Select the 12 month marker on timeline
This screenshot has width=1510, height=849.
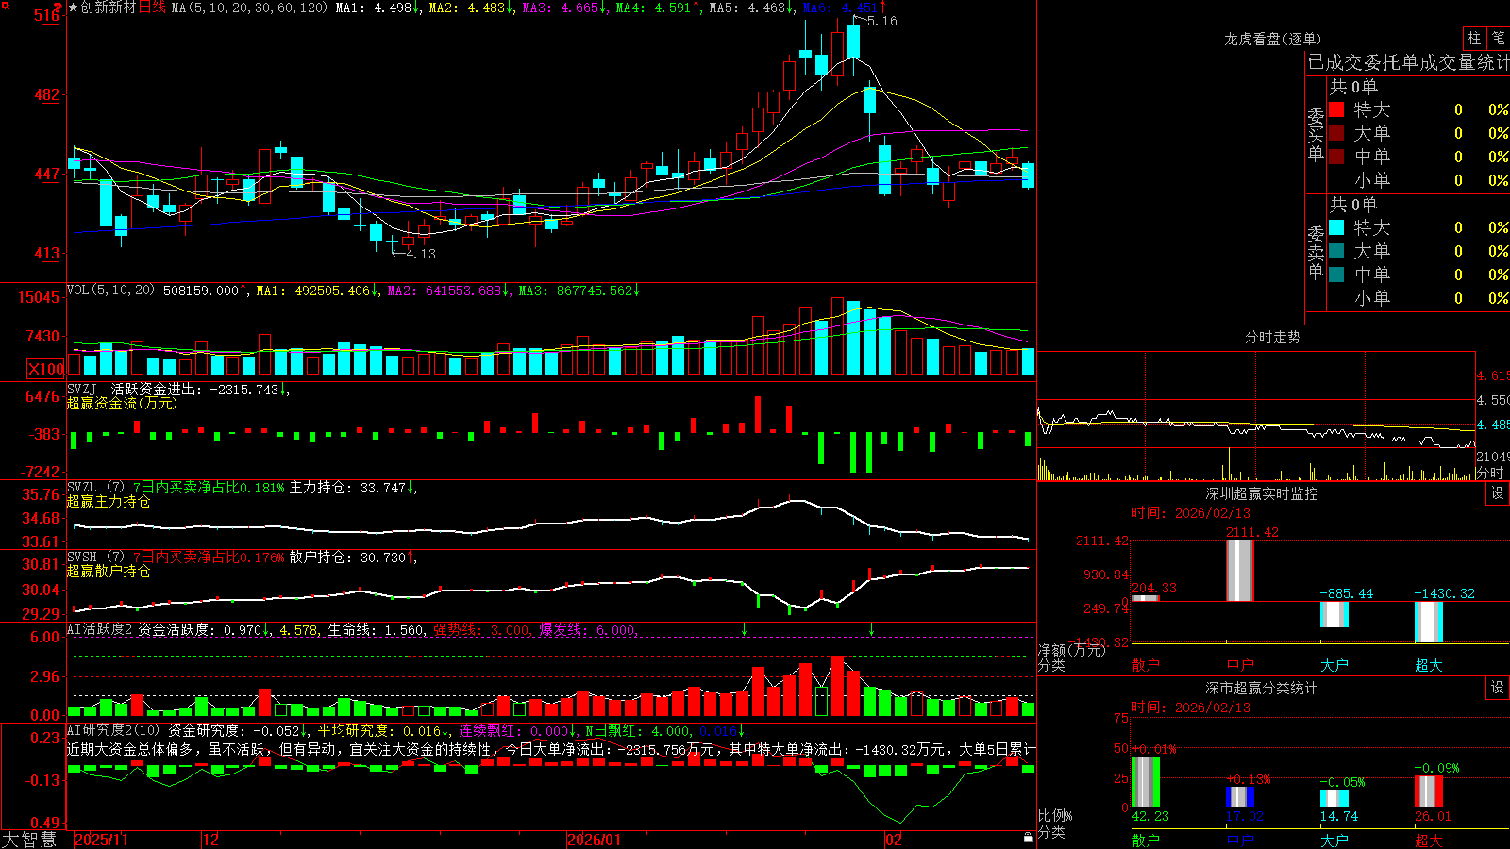[211, 840]
